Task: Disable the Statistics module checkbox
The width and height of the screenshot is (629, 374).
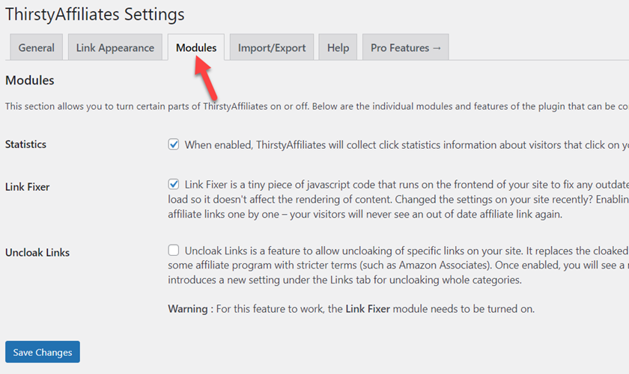Action: click(173, 144)
